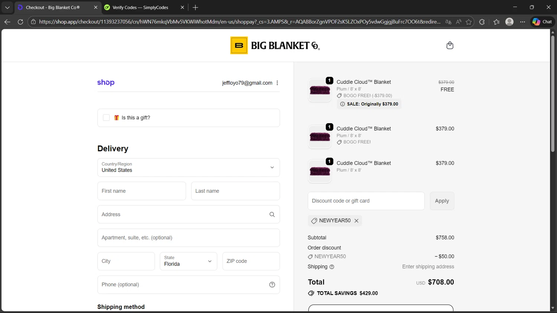Click the browser address bar URL
The image size is (557, 313).
point(240,22)
